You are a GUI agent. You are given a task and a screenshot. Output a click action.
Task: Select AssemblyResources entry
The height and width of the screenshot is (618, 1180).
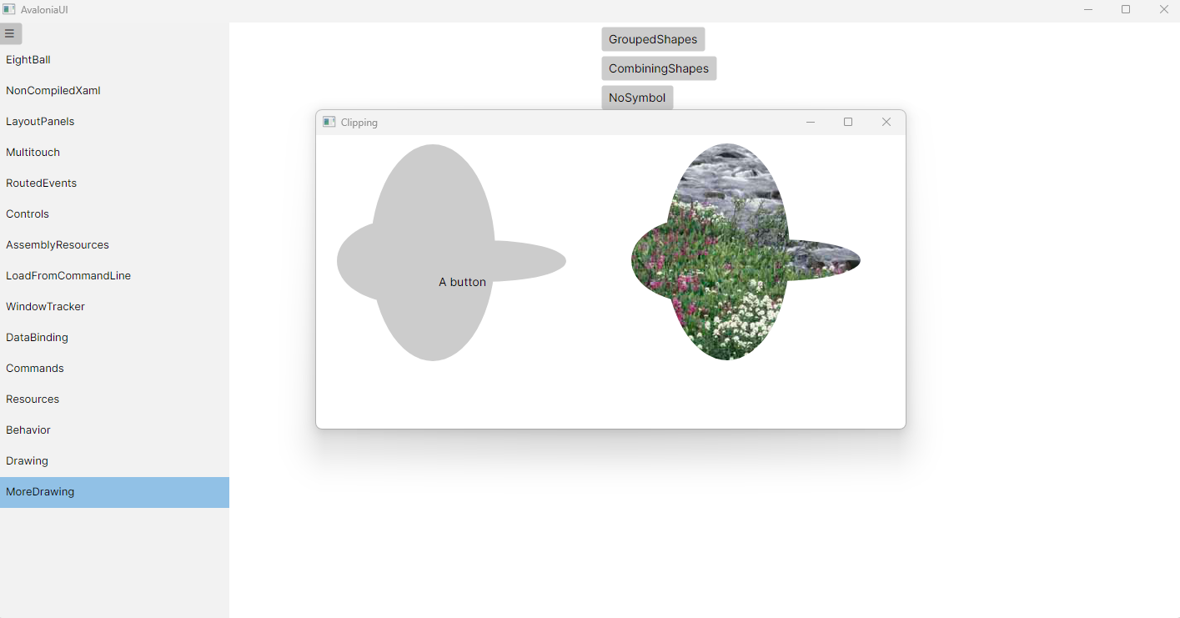pyautogui.click(x=114, y=245)
